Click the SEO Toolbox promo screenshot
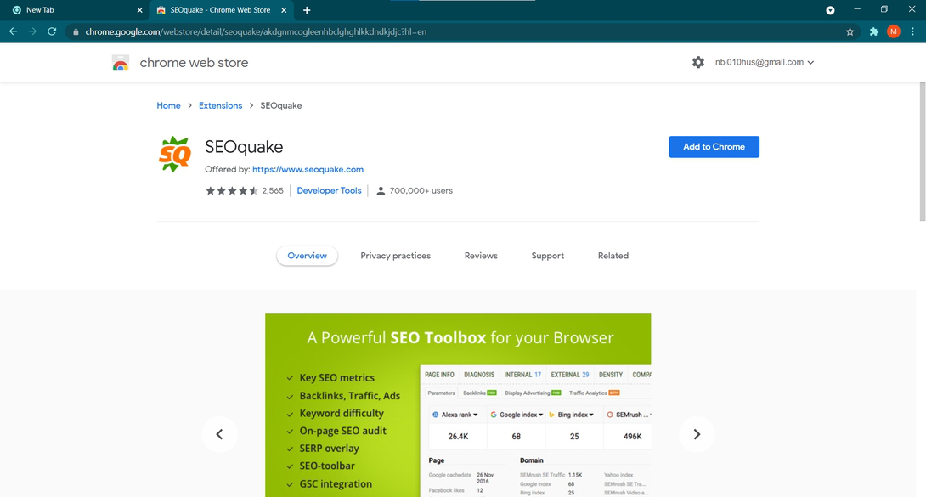The image size is (926, 497). coord(458,405)
